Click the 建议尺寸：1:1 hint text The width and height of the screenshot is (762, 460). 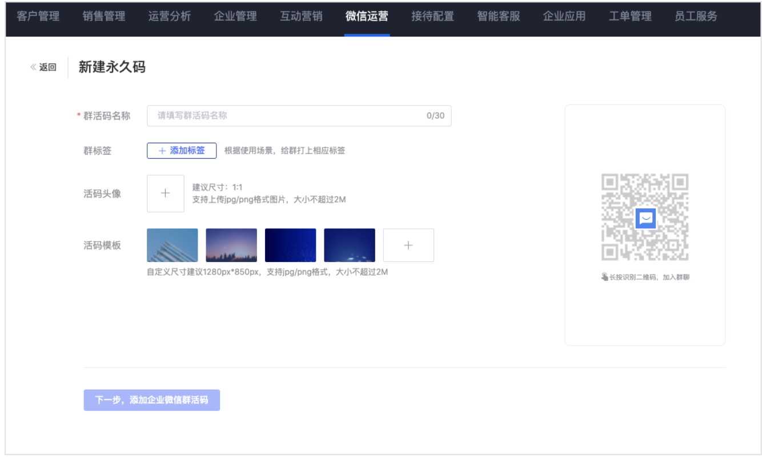[x=218, y=187]
